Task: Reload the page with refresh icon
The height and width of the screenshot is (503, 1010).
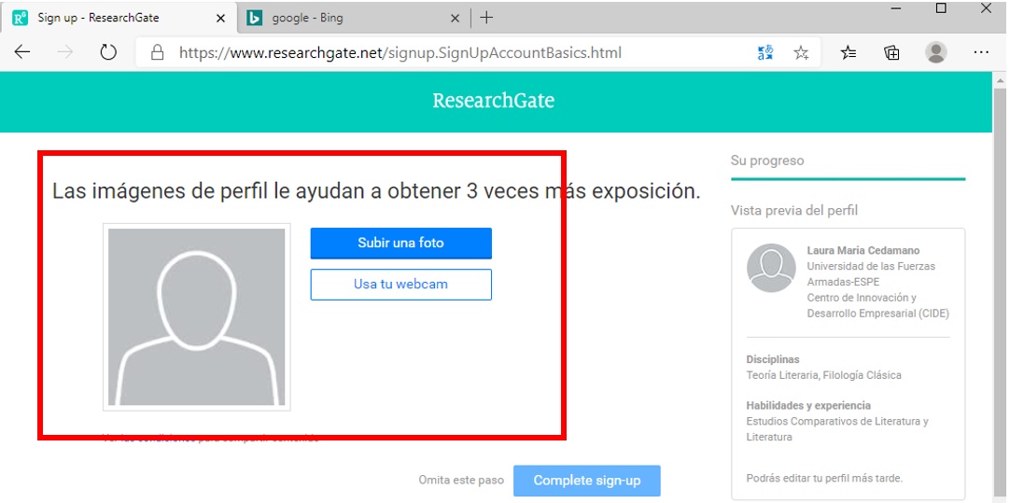Action: point(107,53)
